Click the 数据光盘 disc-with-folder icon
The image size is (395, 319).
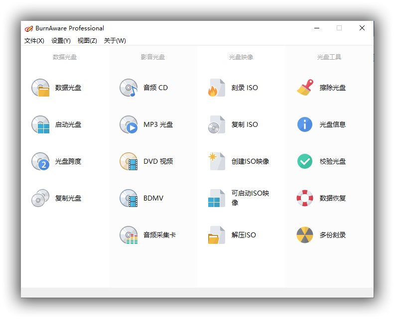click(x=40, y=88)
